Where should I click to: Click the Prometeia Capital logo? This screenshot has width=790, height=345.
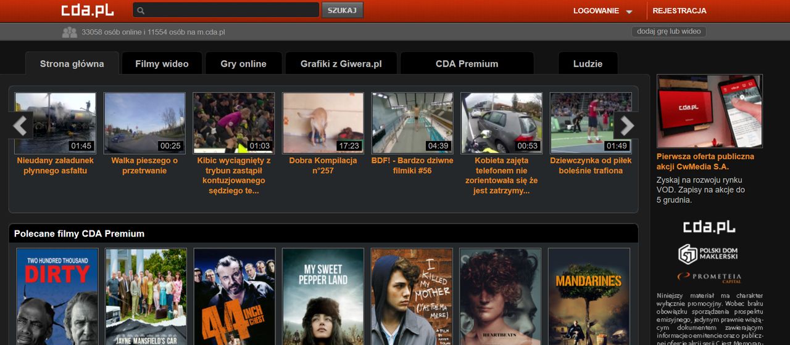coord(709,278)
